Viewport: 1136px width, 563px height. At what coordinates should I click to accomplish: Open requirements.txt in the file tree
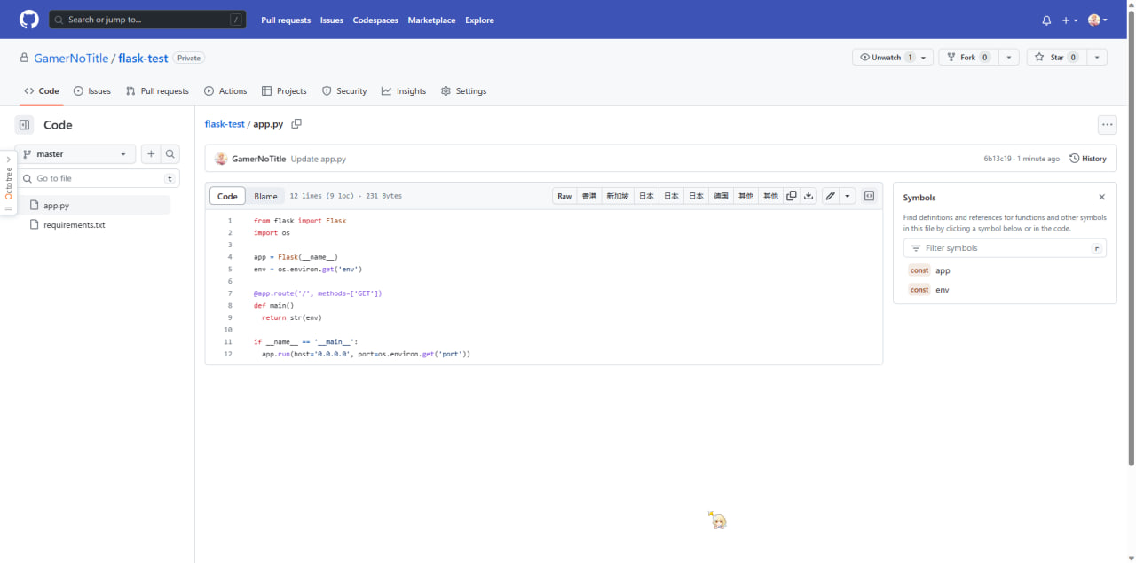coord(74,225)
